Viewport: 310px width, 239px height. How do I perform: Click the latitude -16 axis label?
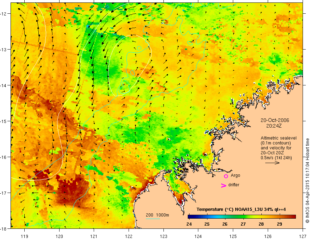[4, 157]
